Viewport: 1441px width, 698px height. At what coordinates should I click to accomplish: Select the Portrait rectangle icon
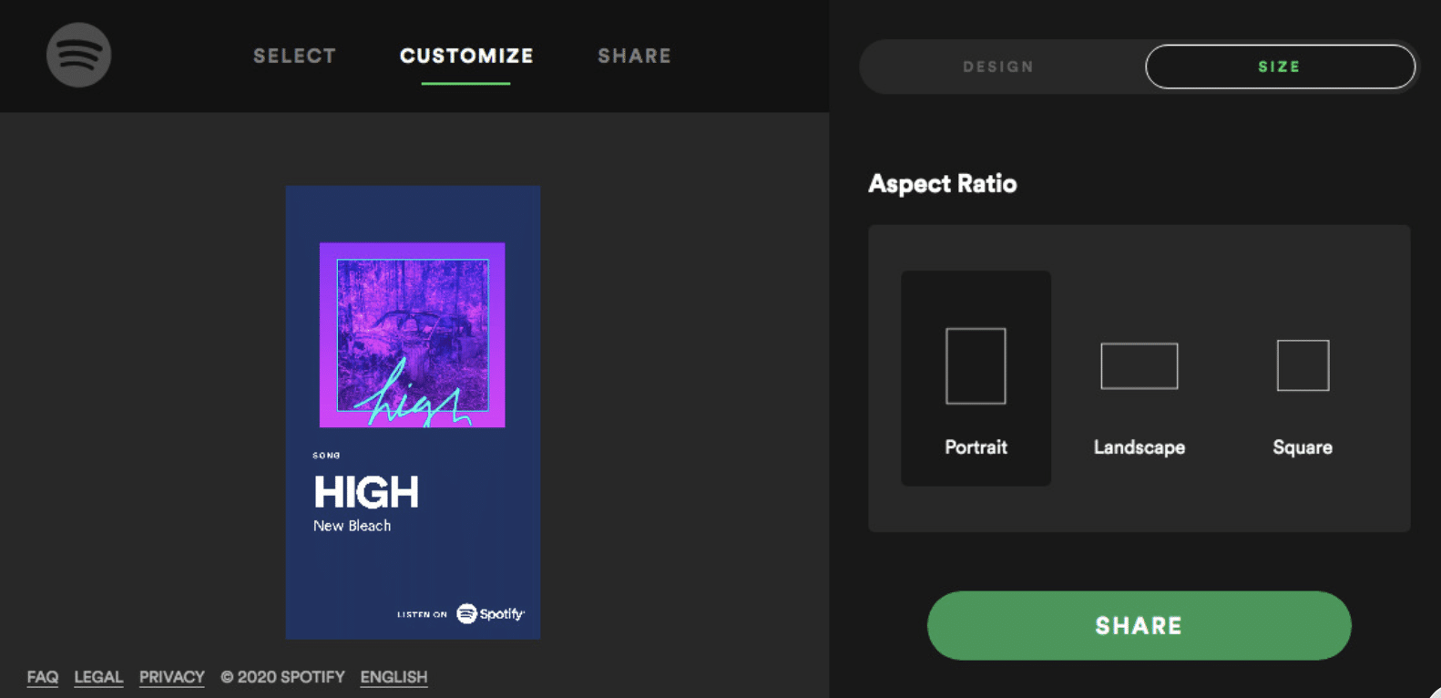click(x=976, y=365)
